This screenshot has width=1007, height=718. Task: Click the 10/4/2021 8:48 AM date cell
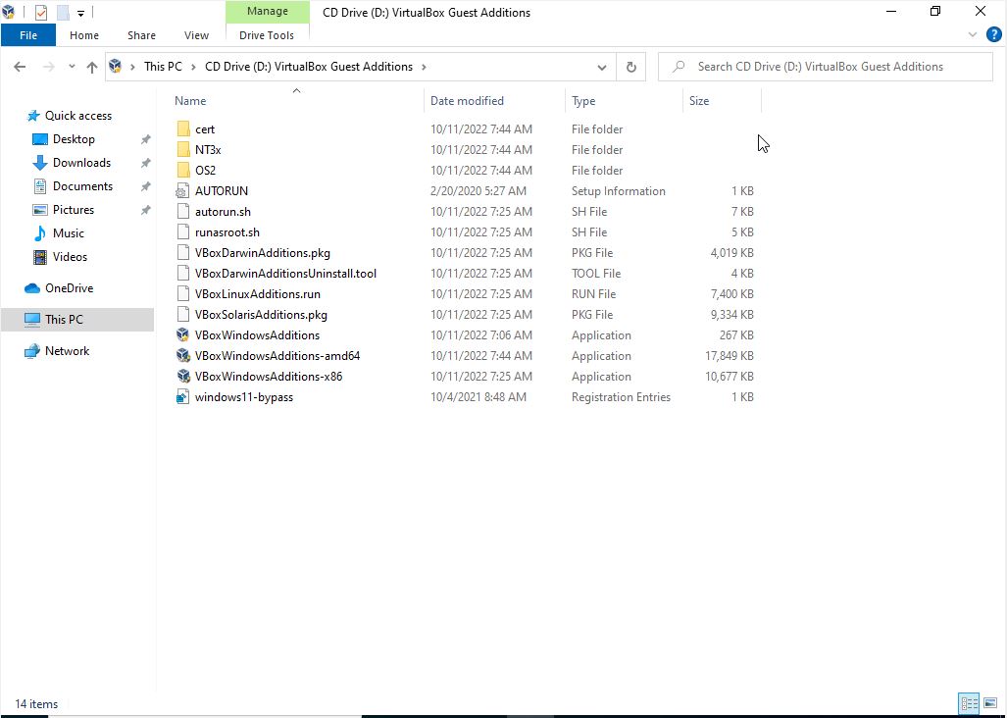(478, 397)
